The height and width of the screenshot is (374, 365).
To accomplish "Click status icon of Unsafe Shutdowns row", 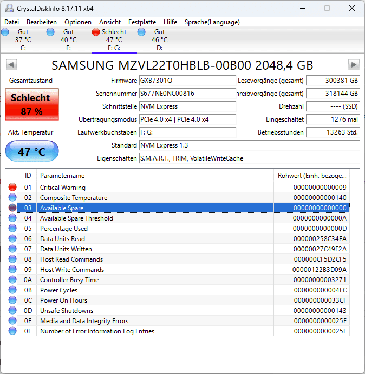I will point(12,310).
